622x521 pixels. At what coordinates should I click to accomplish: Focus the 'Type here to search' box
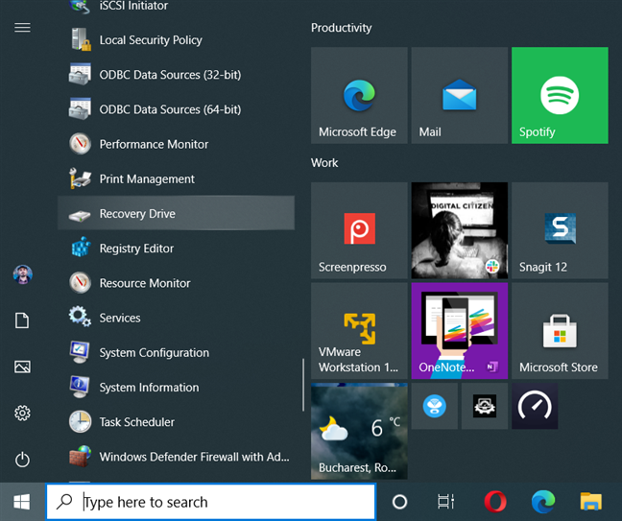coord(211,502)
